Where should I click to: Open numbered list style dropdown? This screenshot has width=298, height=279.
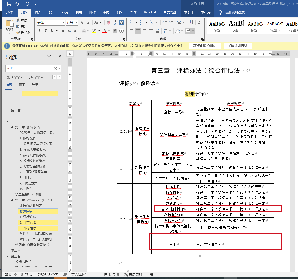click(147, 23)
